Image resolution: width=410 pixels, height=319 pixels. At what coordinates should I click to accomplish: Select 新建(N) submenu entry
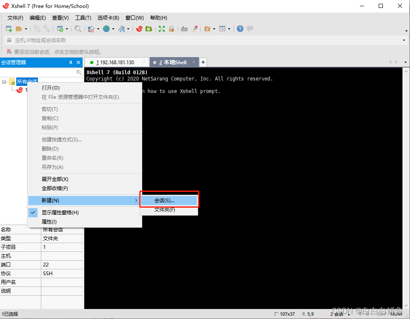(x=84, y=201)
